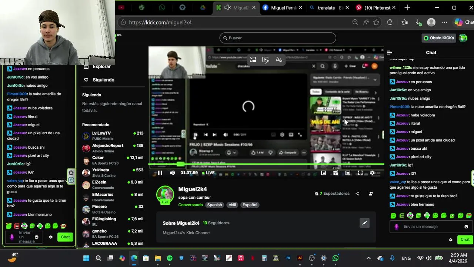Switch to theater mode in player
This screenshot has width=474, height=267.
point(348,173)
